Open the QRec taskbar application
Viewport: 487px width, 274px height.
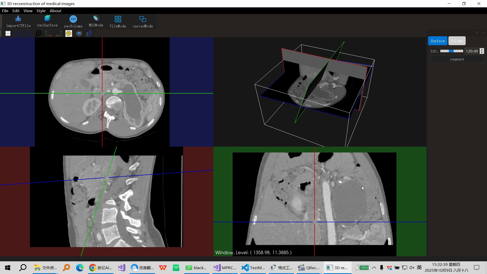[309, 268]
